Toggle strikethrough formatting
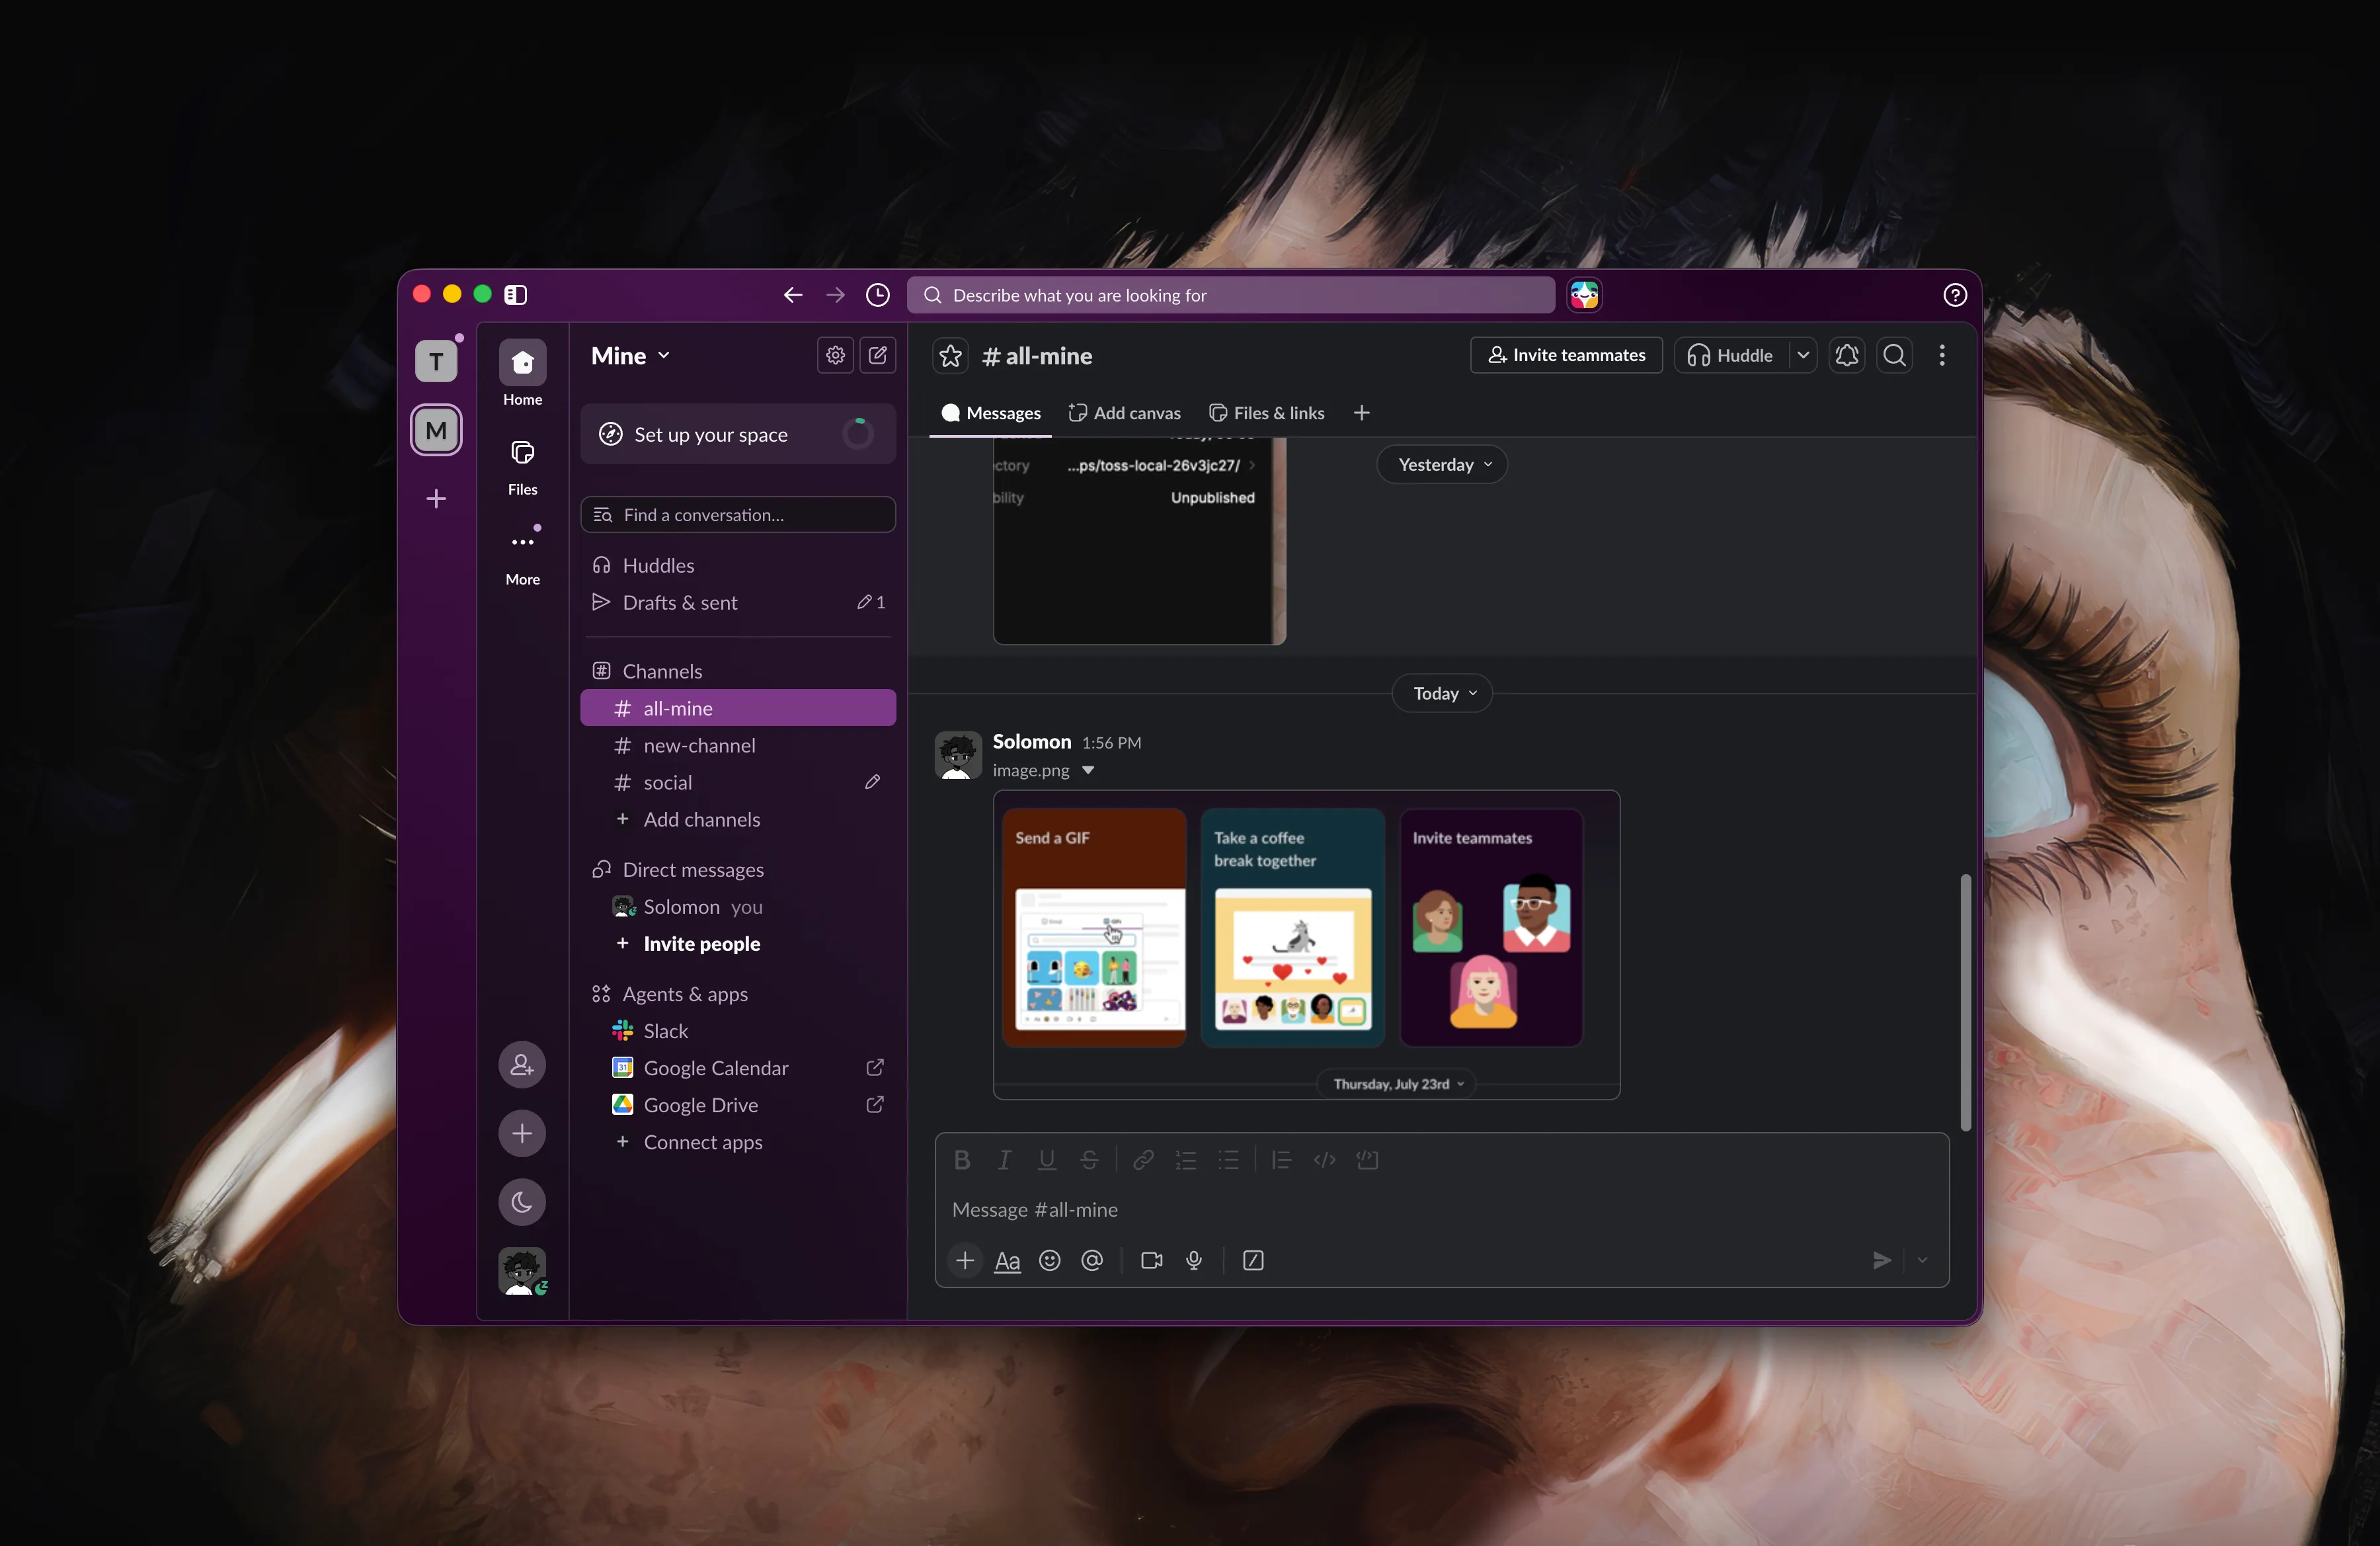This screenshot has width=2380, height=1546. coord(1089,1159)
